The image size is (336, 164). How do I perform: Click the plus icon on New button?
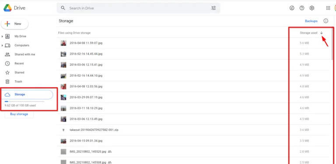click(7, 24)
